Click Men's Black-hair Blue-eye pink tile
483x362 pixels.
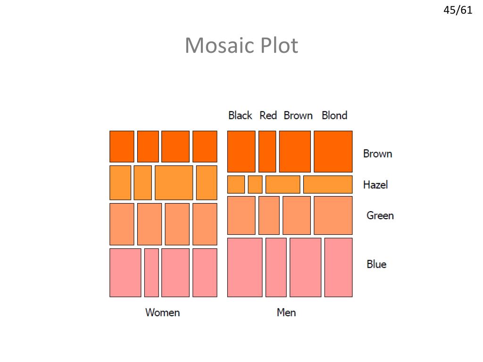click(245, 267)
